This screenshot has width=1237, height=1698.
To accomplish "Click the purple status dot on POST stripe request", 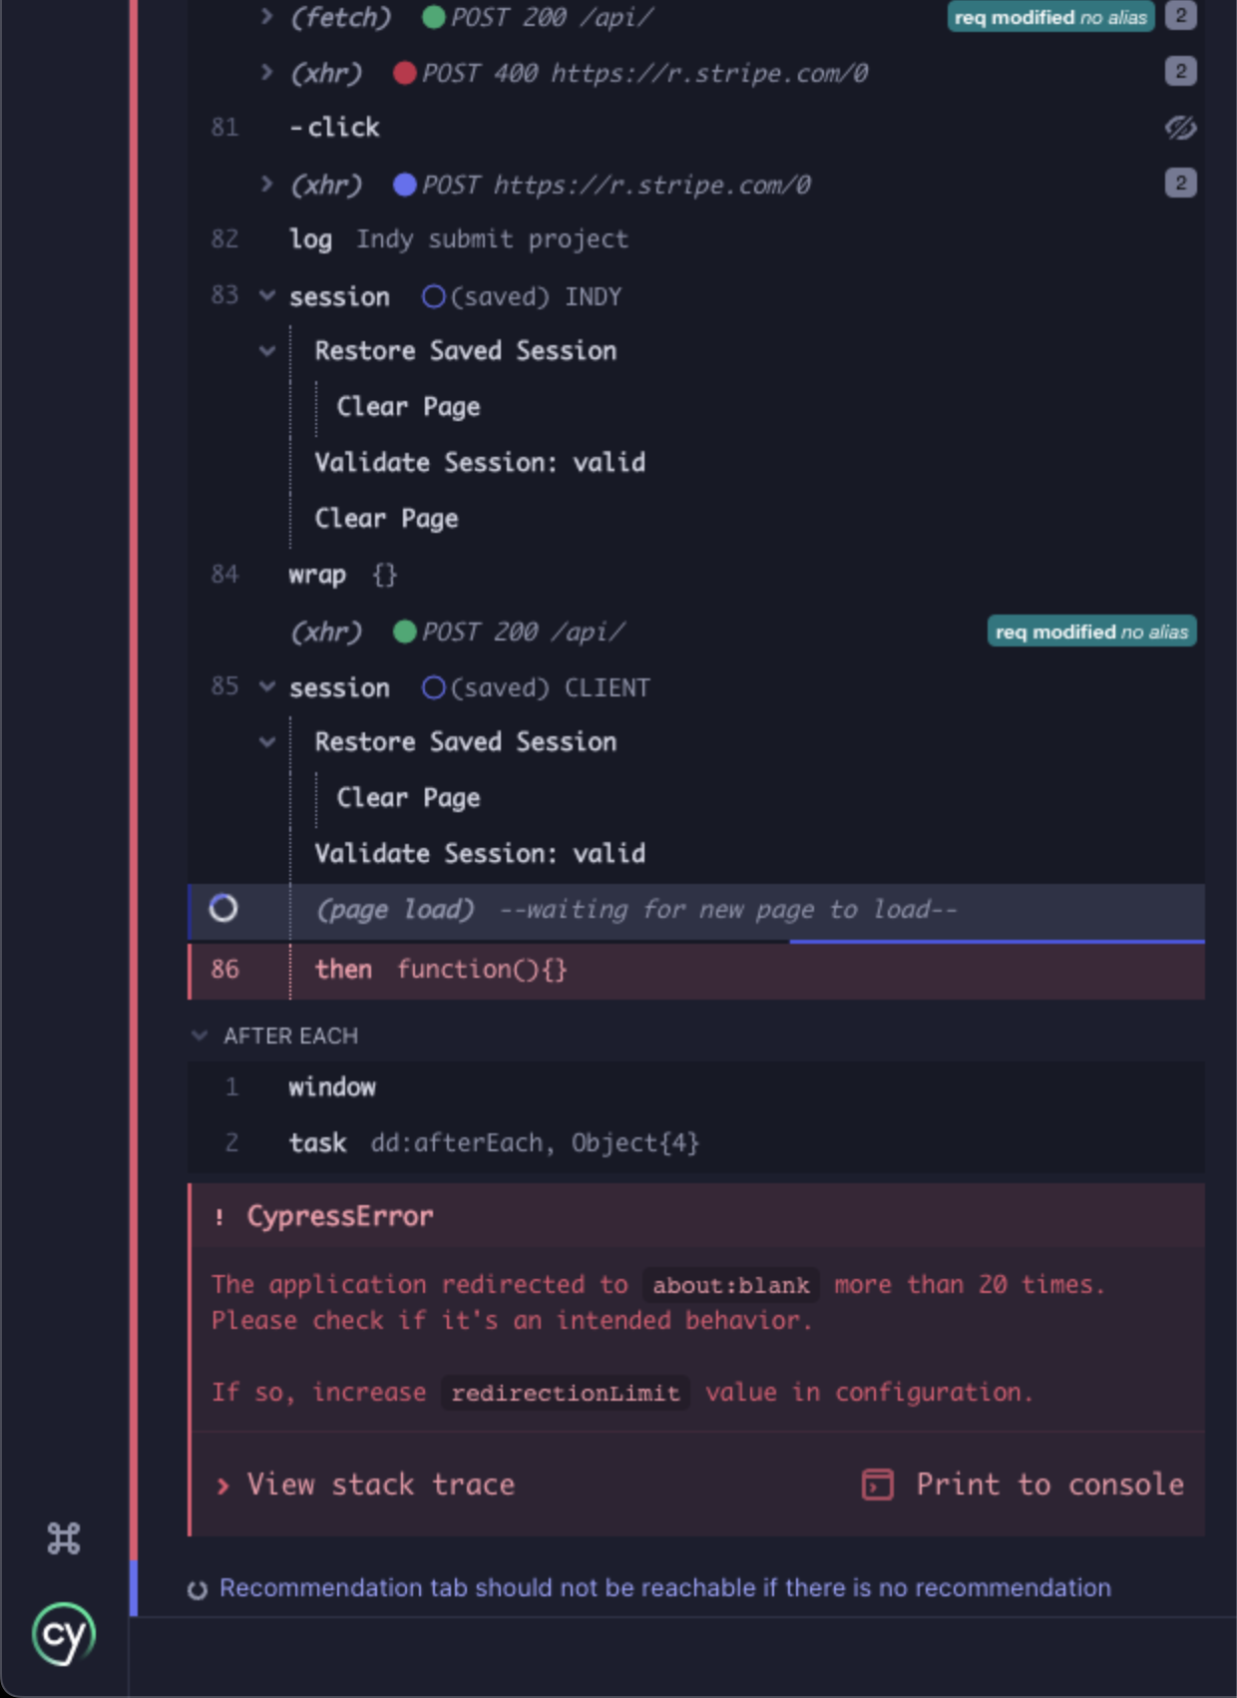I will point(405,184).
